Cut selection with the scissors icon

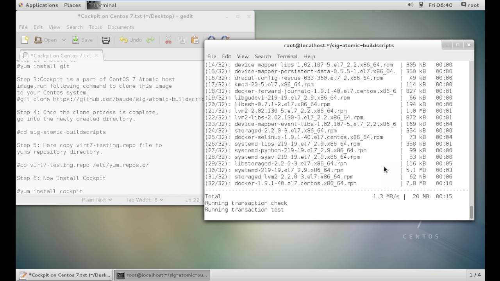[168, 40]
